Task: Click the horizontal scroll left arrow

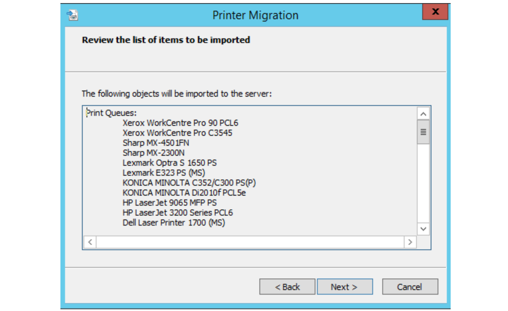Action: tap(90, 242)
